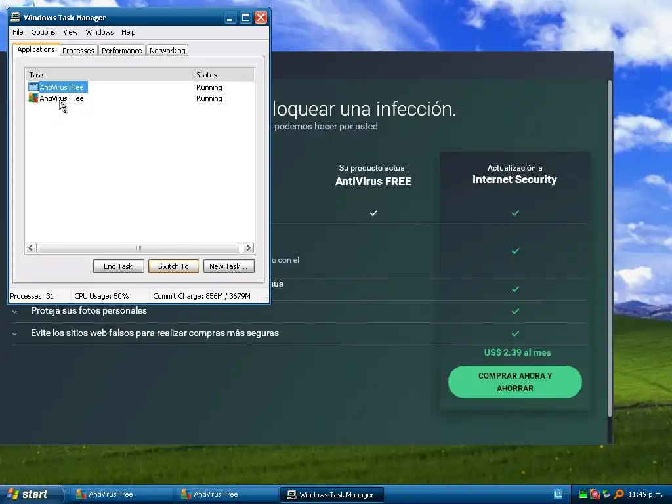Click 'Processes: 31' status bar entry
672x504 pixels.
pyautogui.click(x=32, y=296)
